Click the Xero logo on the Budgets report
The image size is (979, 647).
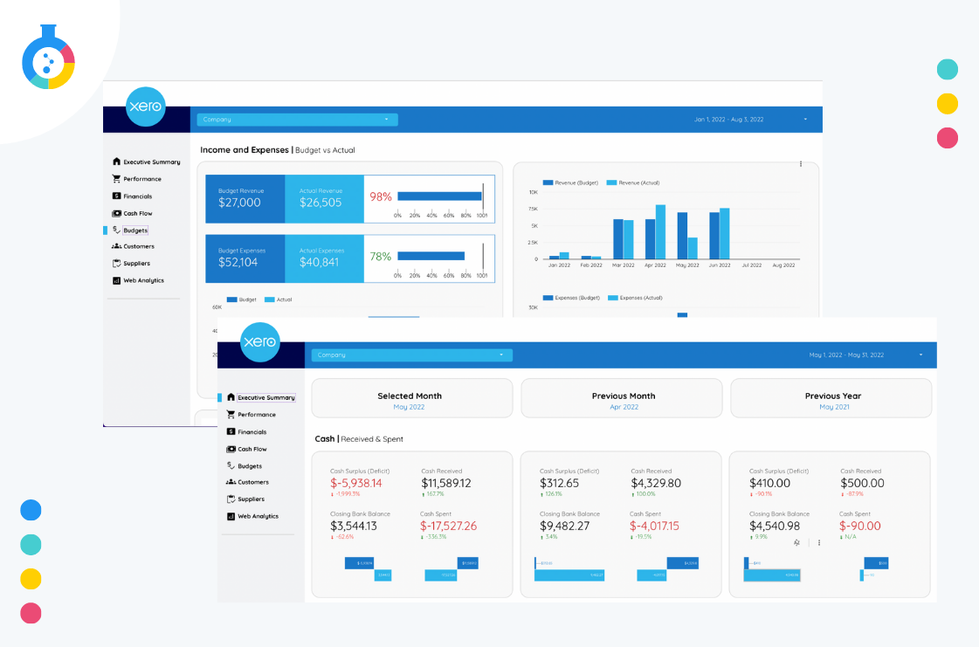tap(145, 107)
